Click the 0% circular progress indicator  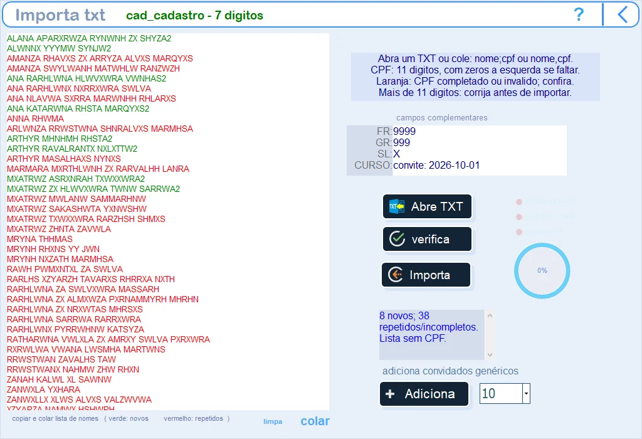542,271
